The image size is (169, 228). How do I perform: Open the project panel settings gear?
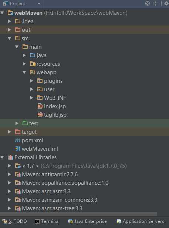click(166, 3)
